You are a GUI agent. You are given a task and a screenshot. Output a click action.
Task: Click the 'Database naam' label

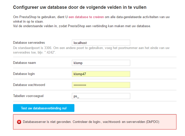tap(24, 63)
